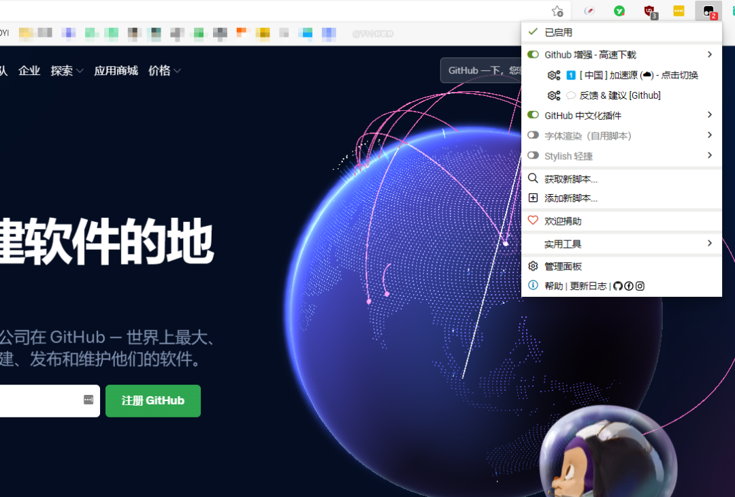Click 反馈 & 建议 [Github] command
The height and width of the screenshot is (497, 735).
point(620,95)
